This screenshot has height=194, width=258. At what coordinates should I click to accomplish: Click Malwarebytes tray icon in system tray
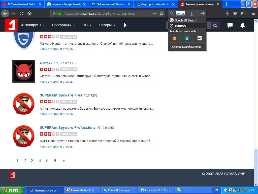(230, 190)
